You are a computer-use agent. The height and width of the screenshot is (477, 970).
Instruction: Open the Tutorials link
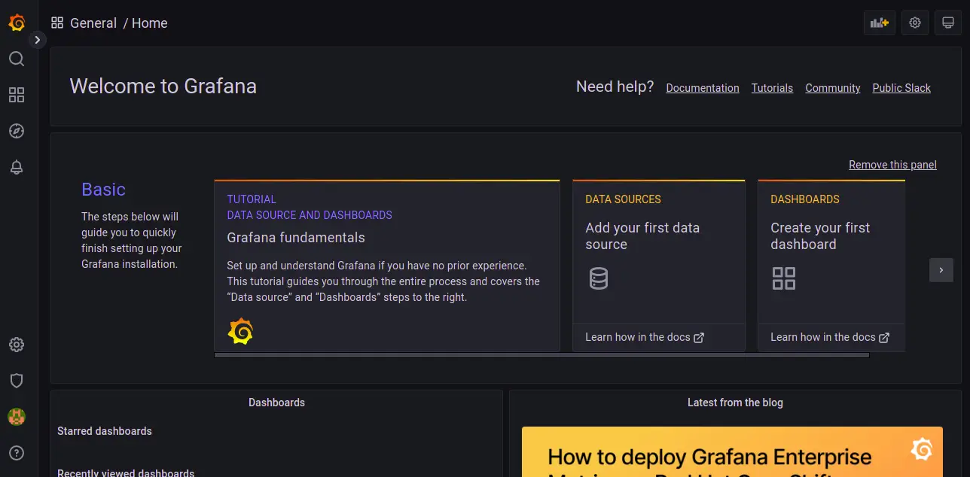pos(772,88)
